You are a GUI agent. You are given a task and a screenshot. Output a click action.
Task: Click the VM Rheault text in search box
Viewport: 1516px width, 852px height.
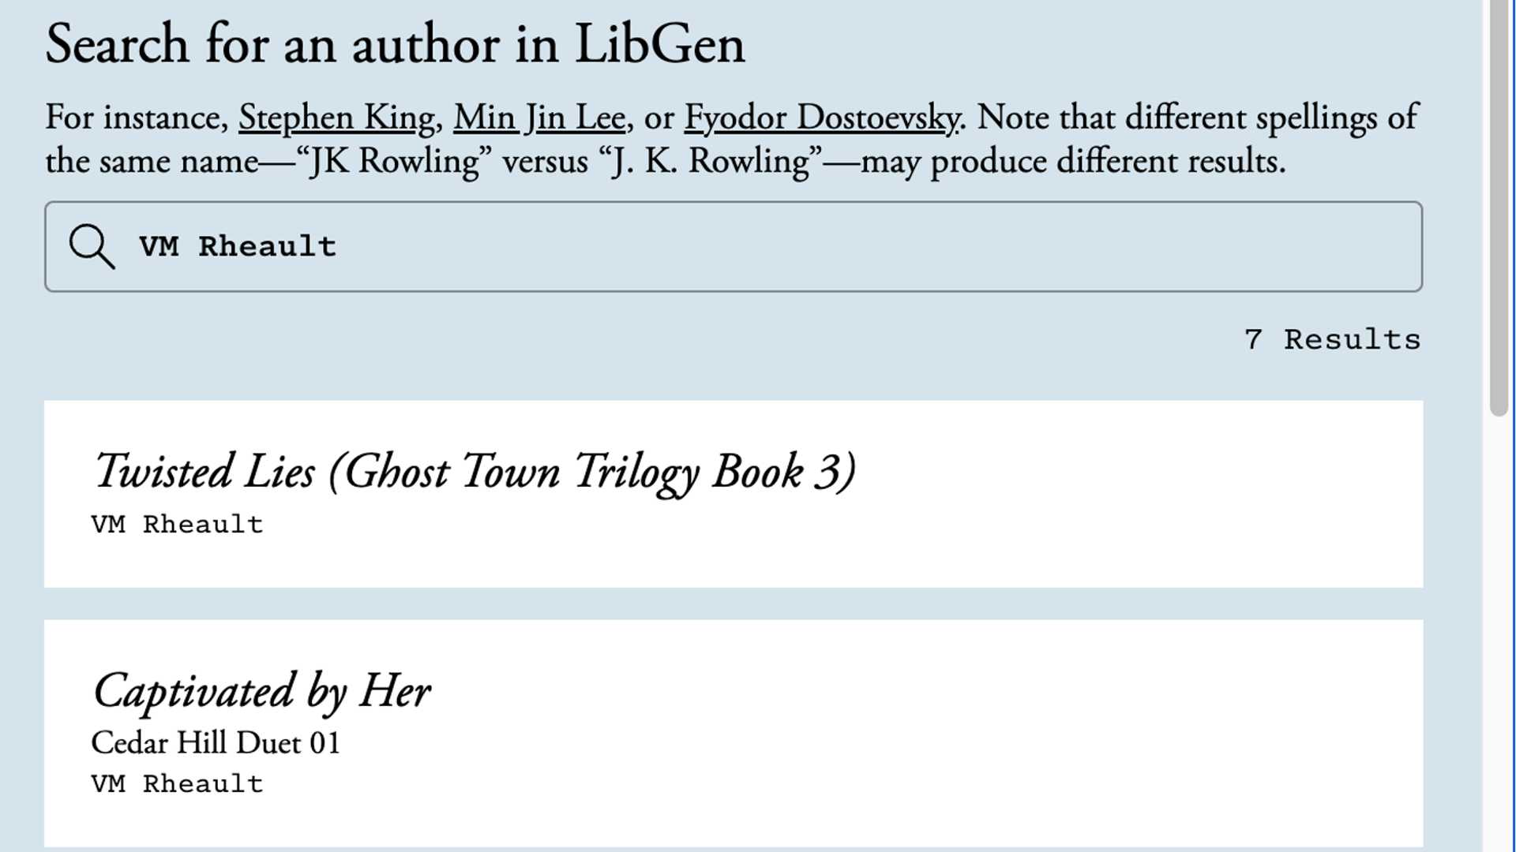(x=237, y=245)
